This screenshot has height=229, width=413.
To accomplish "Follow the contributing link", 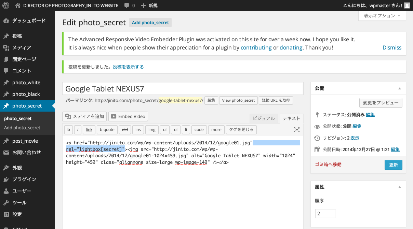I will tap(256, 47).
